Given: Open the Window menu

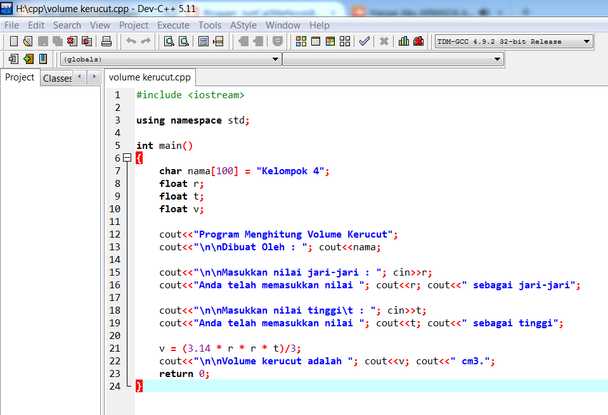Looking at the screenshot, I should 283,25.
